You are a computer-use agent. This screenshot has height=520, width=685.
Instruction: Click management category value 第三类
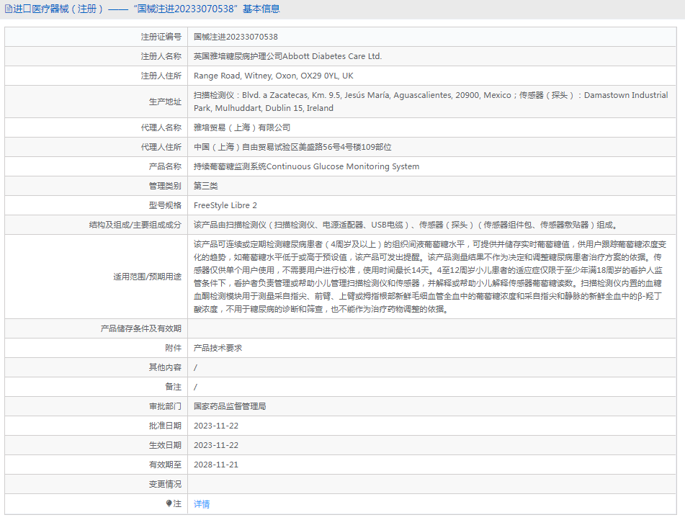pyautogui.click(x=206, y=186)
